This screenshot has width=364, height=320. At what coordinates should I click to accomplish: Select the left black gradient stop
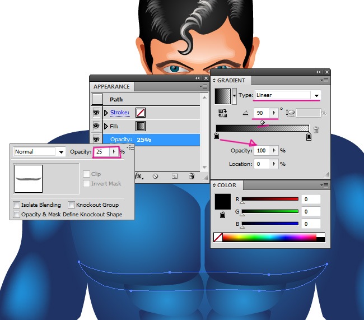tap(216, 136)
